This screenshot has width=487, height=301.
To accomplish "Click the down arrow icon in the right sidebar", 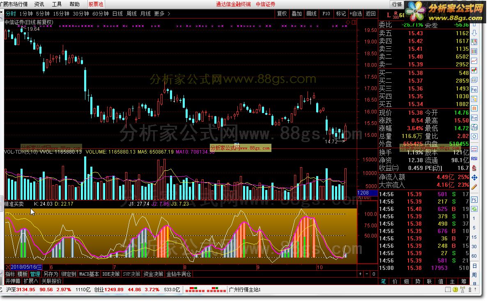I will tap(474, 33).
